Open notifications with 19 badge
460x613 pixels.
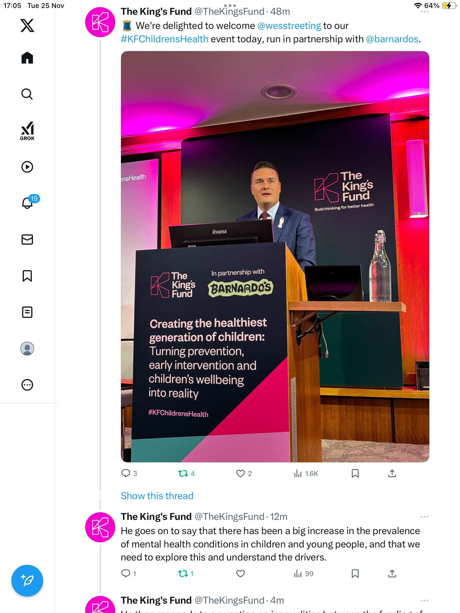click(28, 203)
